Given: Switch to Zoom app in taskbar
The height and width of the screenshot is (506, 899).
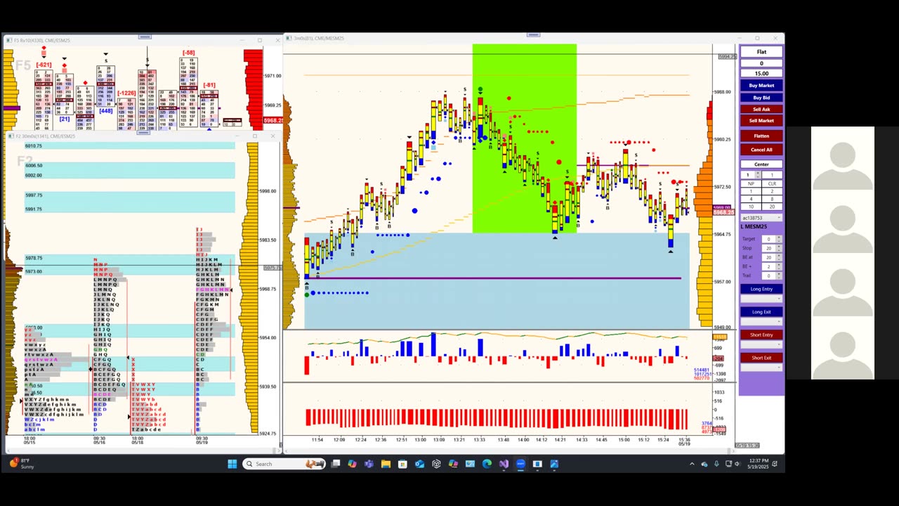Looking at the screenshot, I should [520, 464].
